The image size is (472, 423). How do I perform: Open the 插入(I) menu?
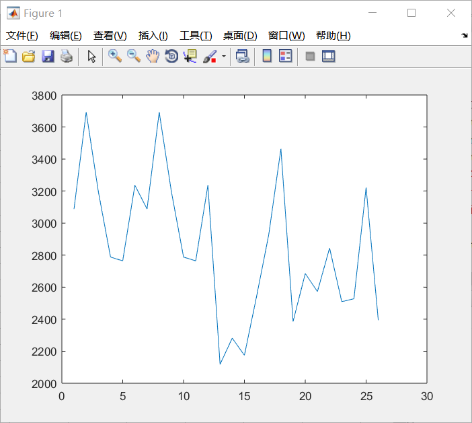tap(153, 36)
